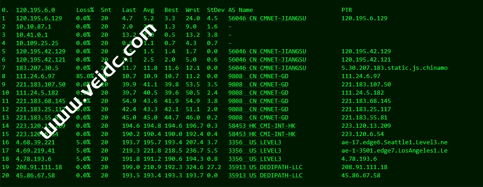
Task: Click the Wrst column header
Action: coord(193,10)
